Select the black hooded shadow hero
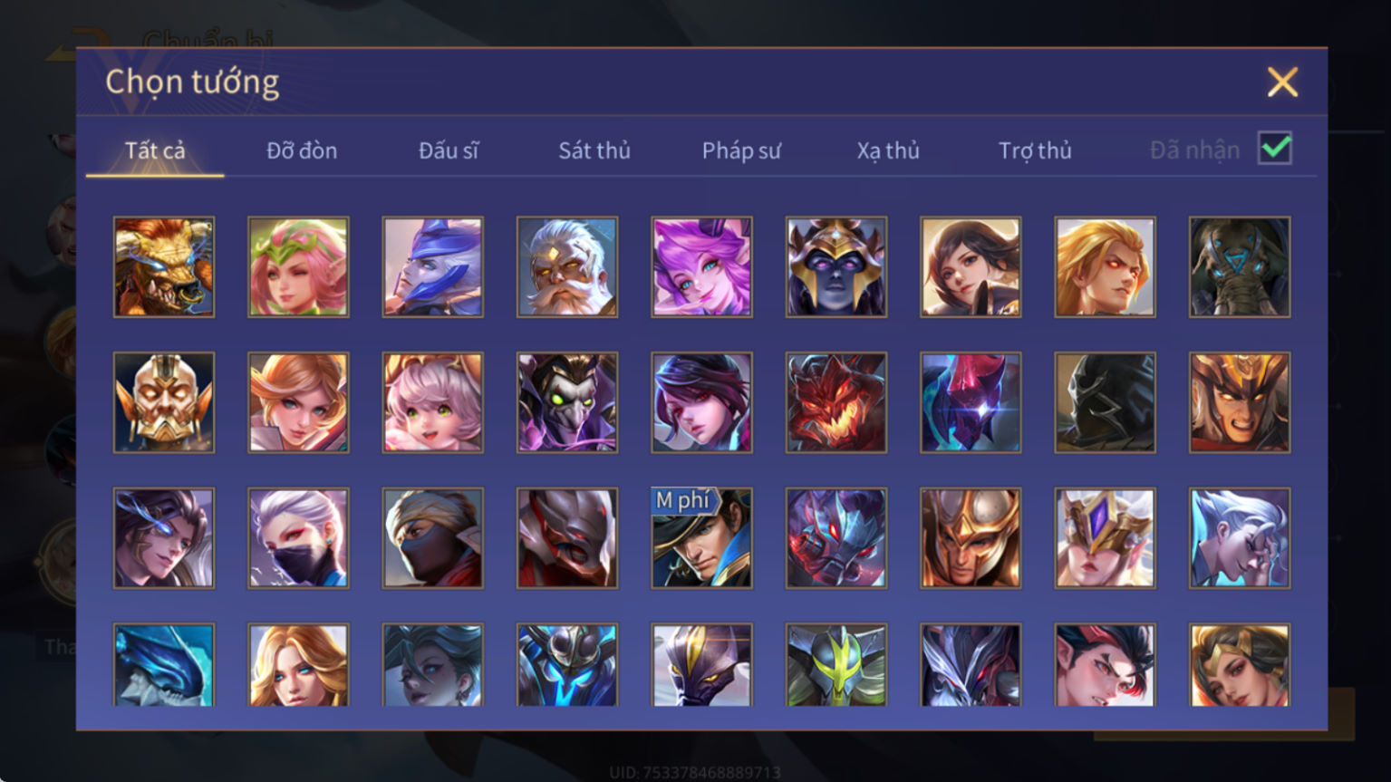The image size is (1391, 782). click(x=1105, y=402)
